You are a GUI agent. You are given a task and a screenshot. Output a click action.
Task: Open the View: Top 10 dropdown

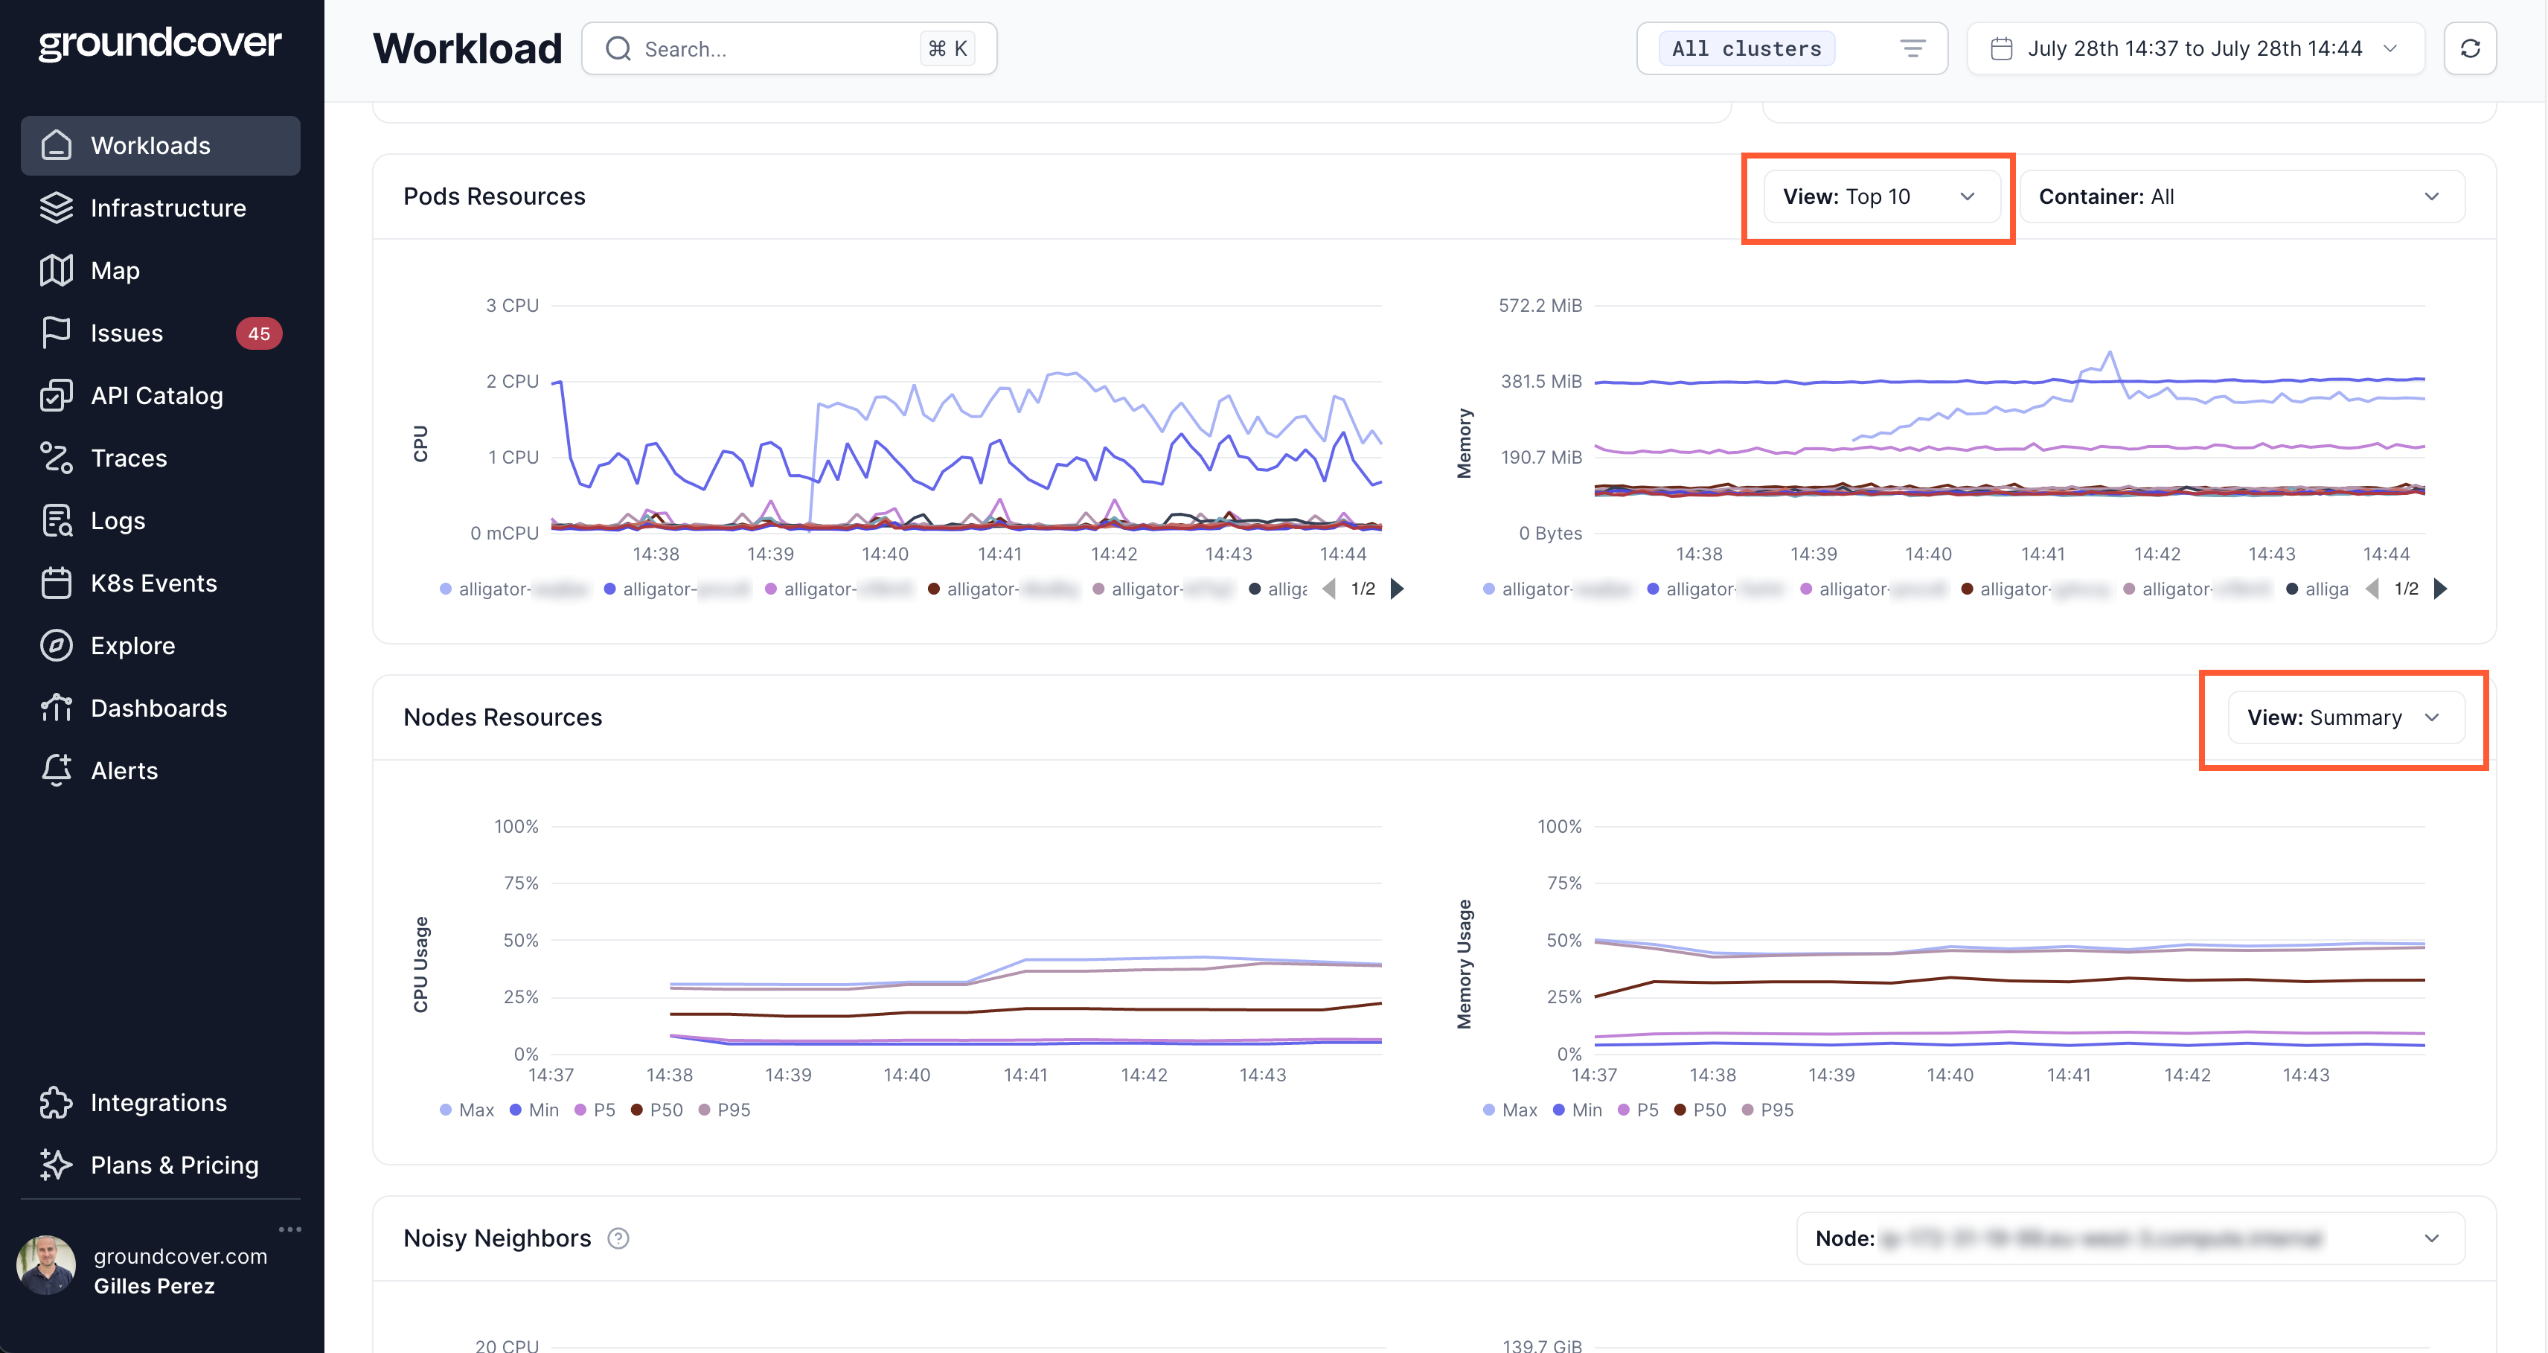[x=1879, y=196]
